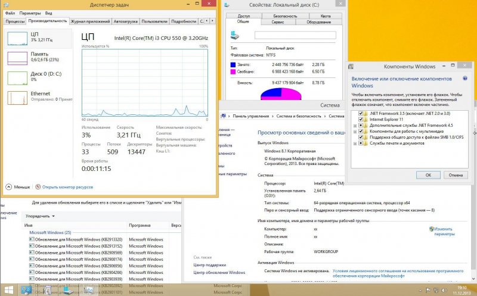This screenshot has width=477, height=296.
Task: Click OK in Компоненты Windows dialog
Action: coord(428,175)
